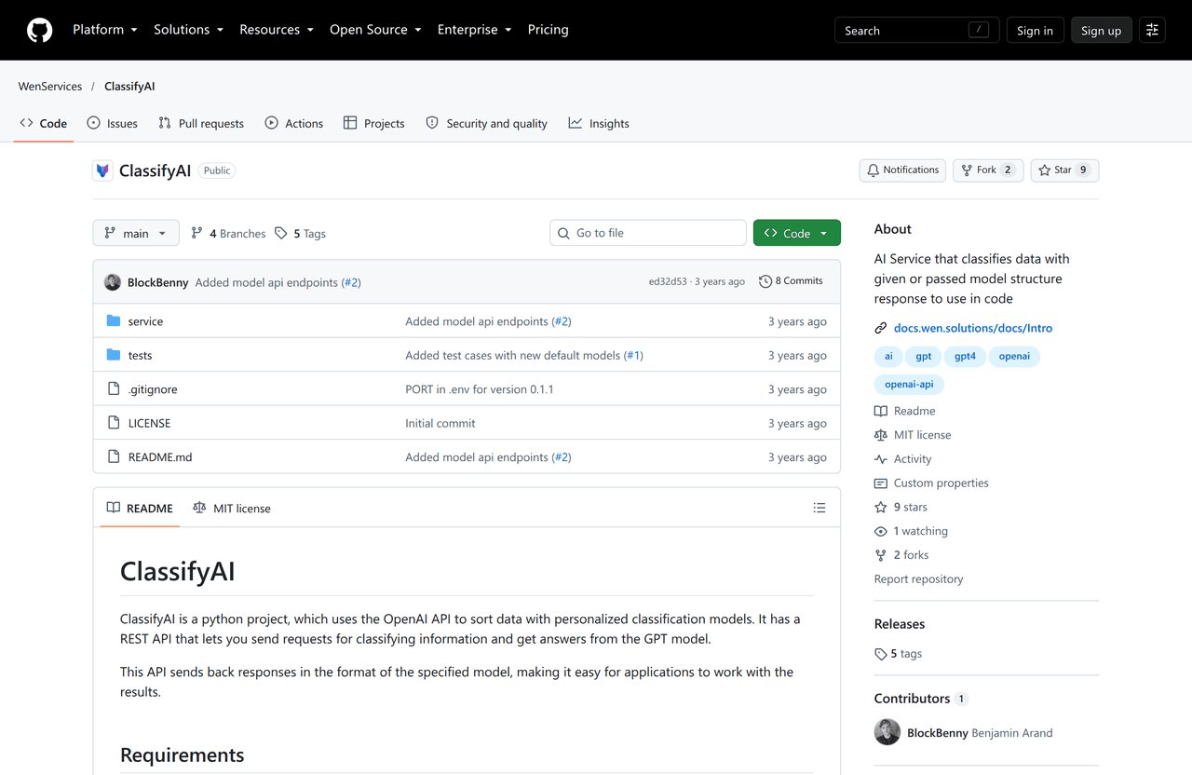This screenshot has height=775, width=1192.
Task: Click the service folder icon
Action: click(x=114, y=320)
